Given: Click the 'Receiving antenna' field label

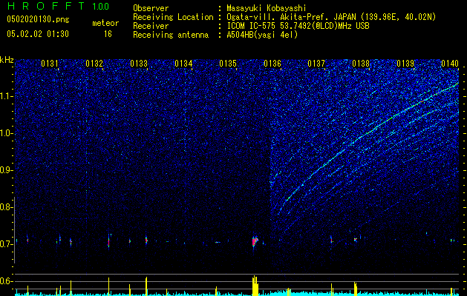Looking at the screenshot, I should pyautogui.click(x=171, y=35).
